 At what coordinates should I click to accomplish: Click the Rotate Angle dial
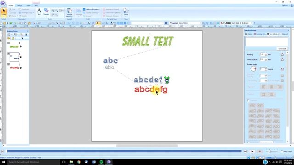pyautogui.click(x=253, y=69)
